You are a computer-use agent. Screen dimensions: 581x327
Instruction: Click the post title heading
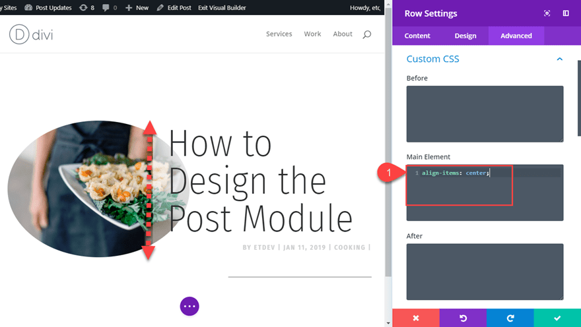point(261,181)
